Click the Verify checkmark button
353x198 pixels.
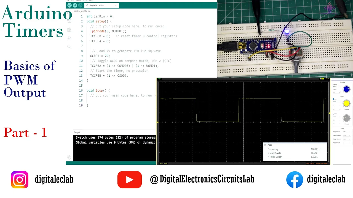69,5
